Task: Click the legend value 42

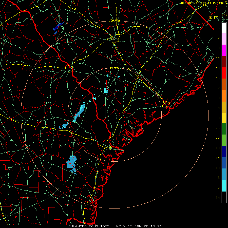Action: (218, 88)
